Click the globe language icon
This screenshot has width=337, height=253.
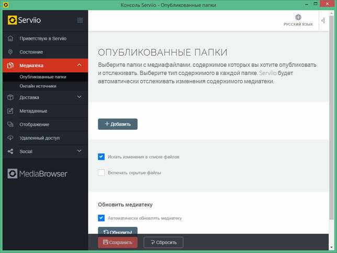(x=298, y=17)
